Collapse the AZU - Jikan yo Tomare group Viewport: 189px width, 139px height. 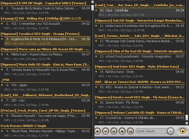click(140, 82)
